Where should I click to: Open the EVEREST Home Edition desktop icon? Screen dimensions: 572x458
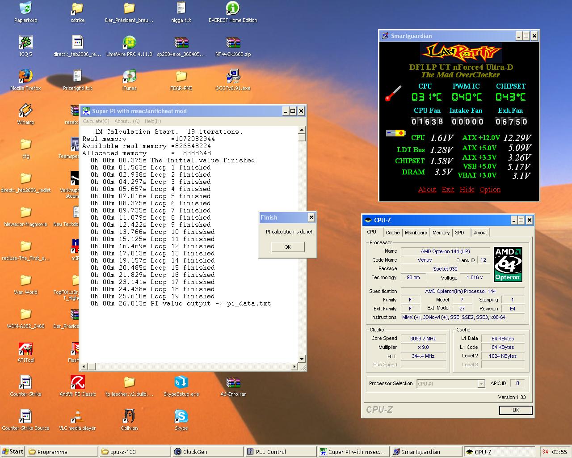pyautogui.click(x=232, y=8)
